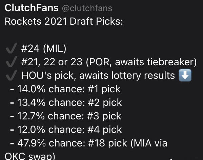Click the 12.7% chance #3 pick line
The image size is (203, 160).
click(66, 116)
